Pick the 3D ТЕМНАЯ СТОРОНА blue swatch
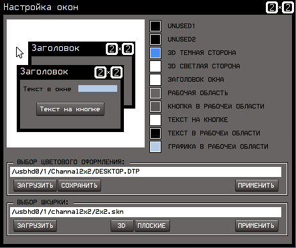 pos(155,53)
